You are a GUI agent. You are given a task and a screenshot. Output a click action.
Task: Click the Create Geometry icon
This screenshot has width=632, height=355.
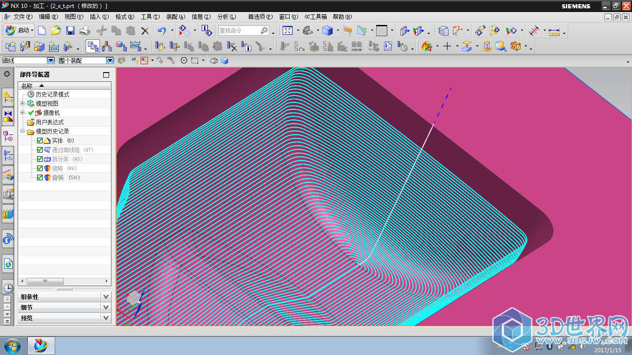coord(39,46)
